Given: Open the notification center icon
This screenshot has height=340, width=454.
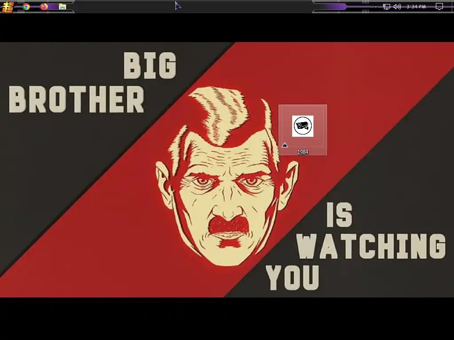Looking at the screenshot, I should [439, 7].
